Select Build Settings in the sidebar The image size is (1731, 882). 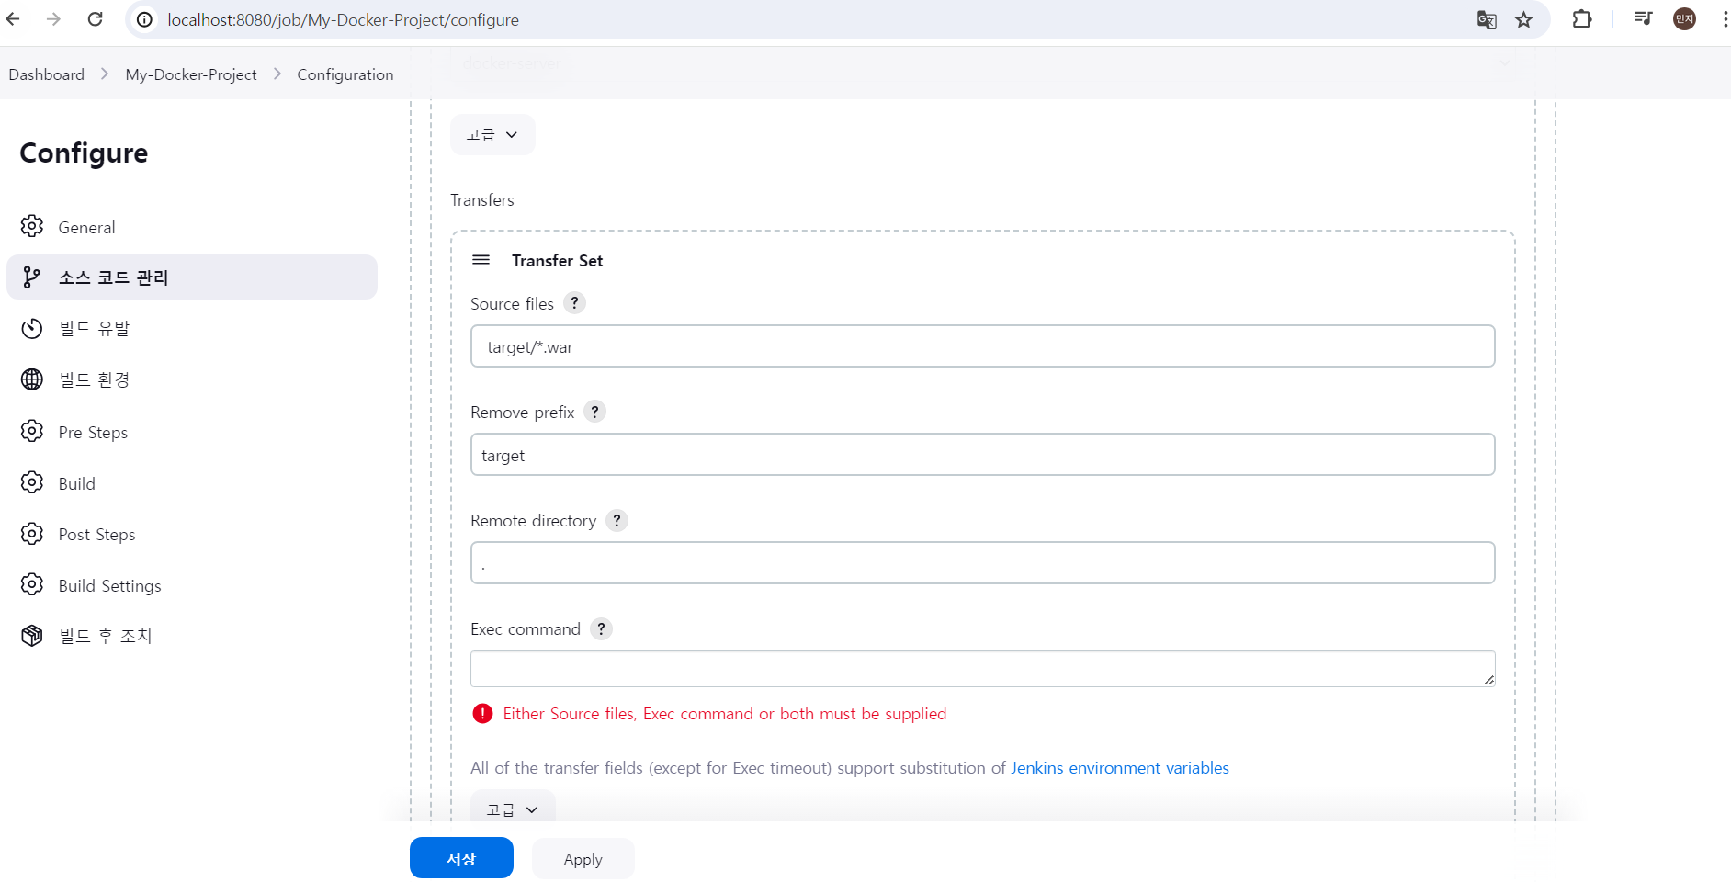tap(109, 585)
